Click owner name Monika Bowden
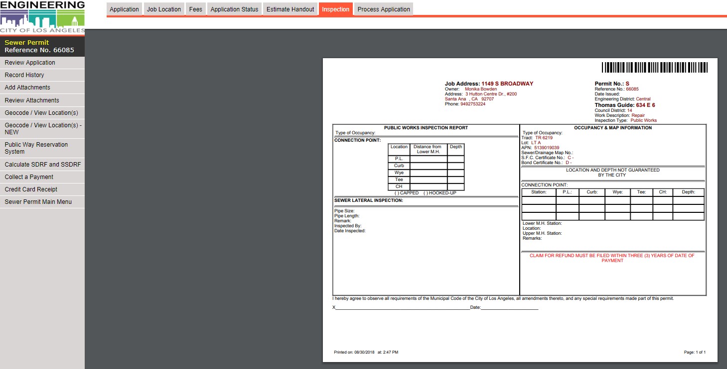 481,89
